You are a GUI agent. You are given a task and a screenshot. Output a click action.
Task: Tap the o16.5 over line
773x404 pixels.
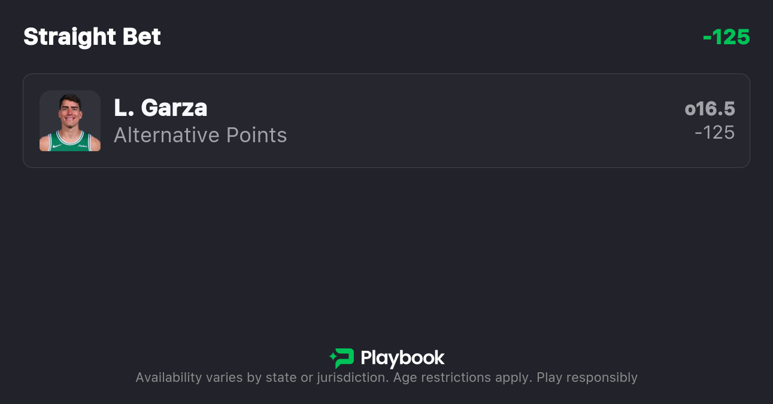[710, 109]
